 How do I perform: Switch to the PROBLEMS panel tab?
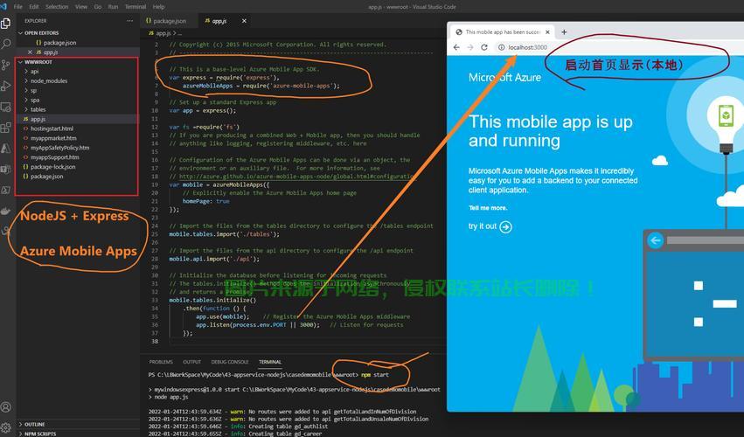tap(161, 361)
